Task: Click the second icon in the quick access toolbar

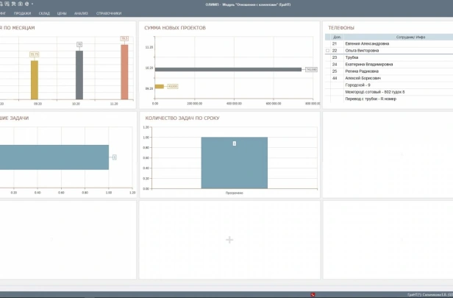Action: point(7,4)
